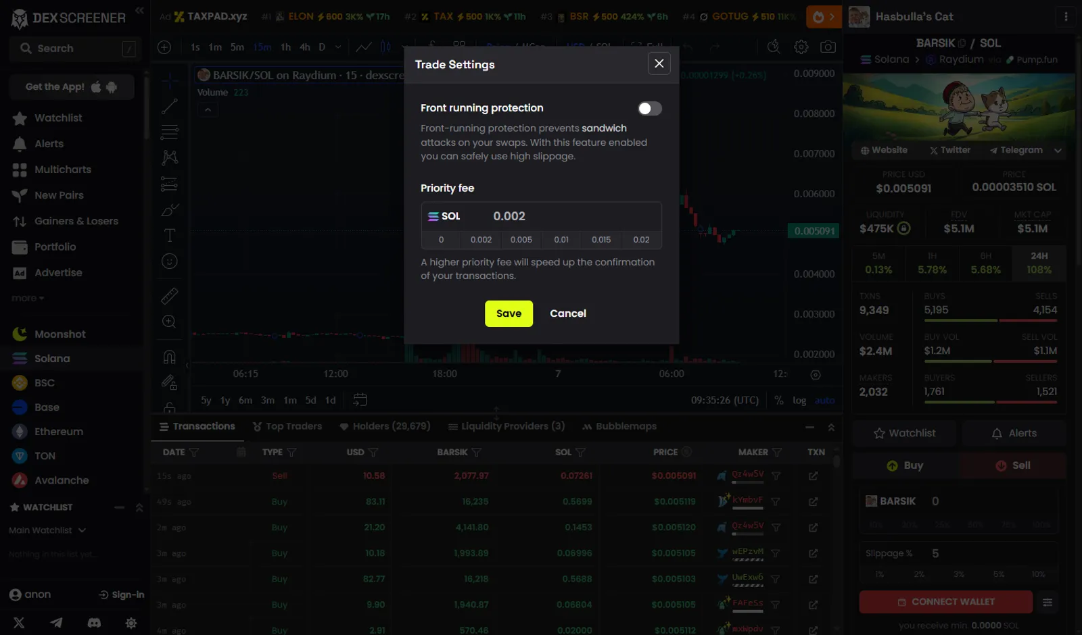Open chart settings gear icon

click(x=801, y=47)
